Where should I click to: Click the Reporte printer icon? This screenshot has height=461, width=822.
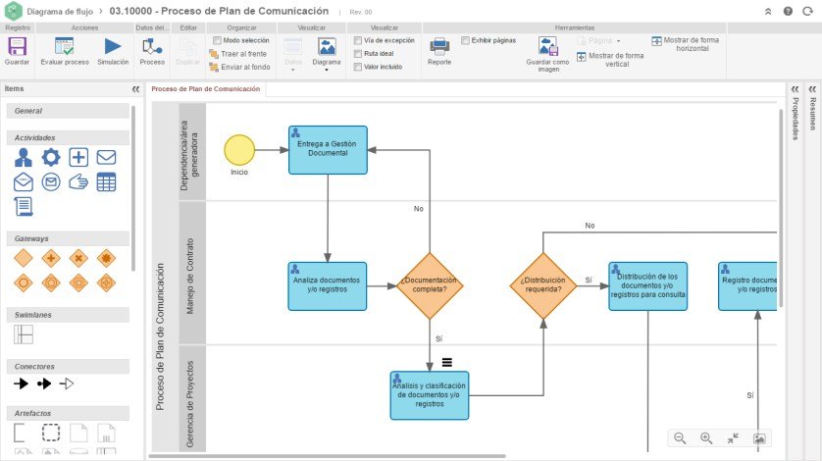(x=439, y=47)
